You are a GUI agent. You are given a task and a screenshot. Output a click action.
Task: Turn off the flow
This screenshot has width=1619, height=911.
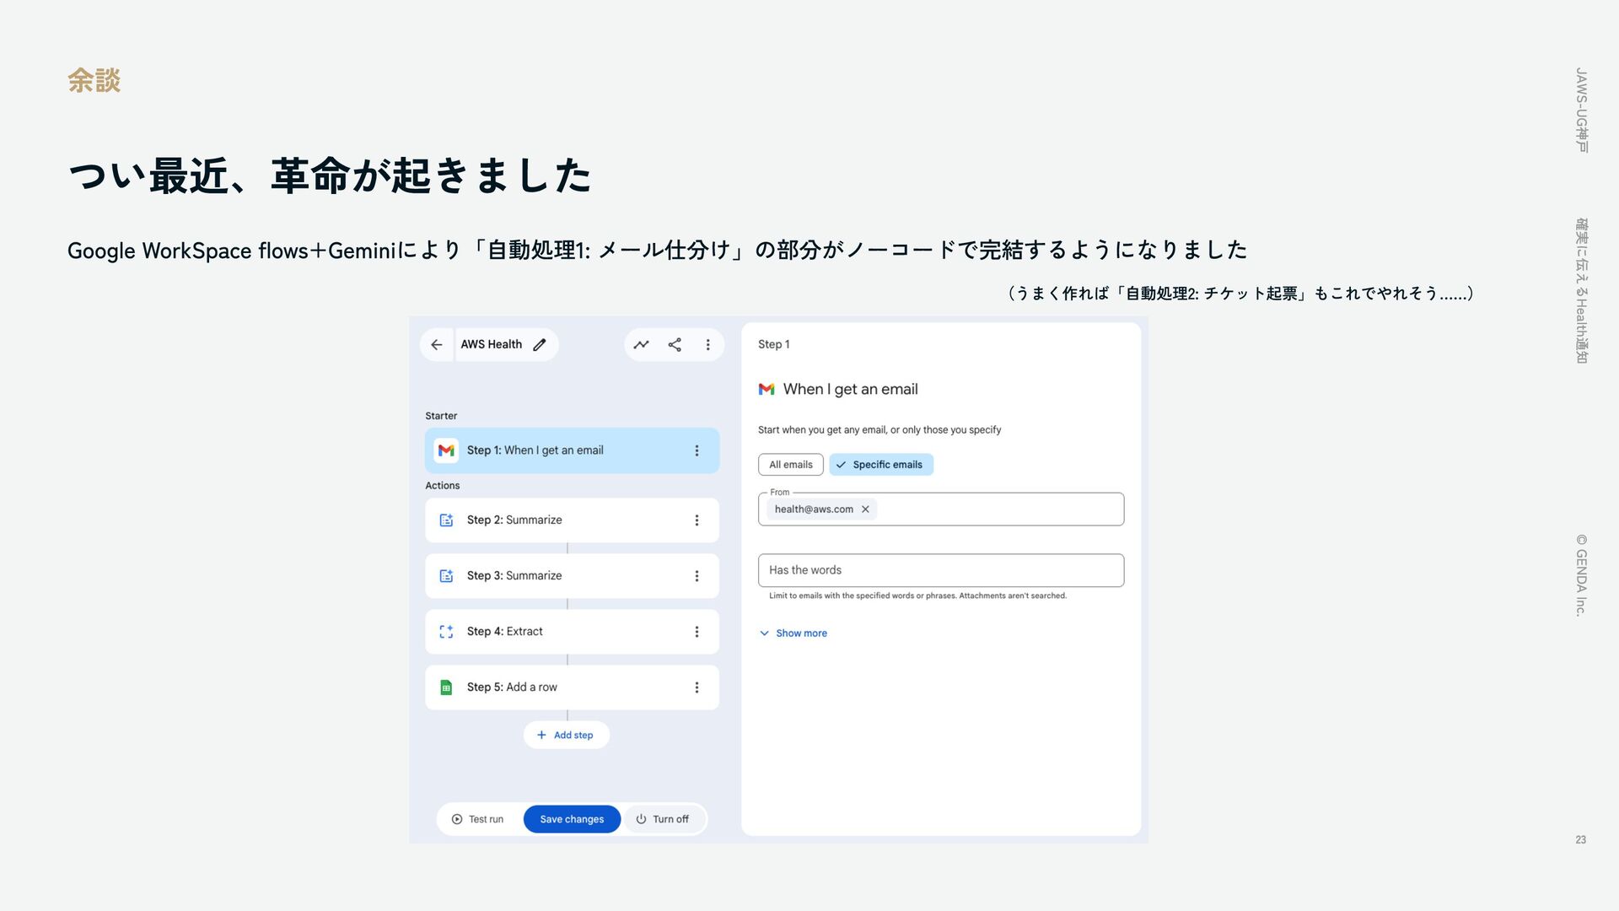click(x=663, y=819)
